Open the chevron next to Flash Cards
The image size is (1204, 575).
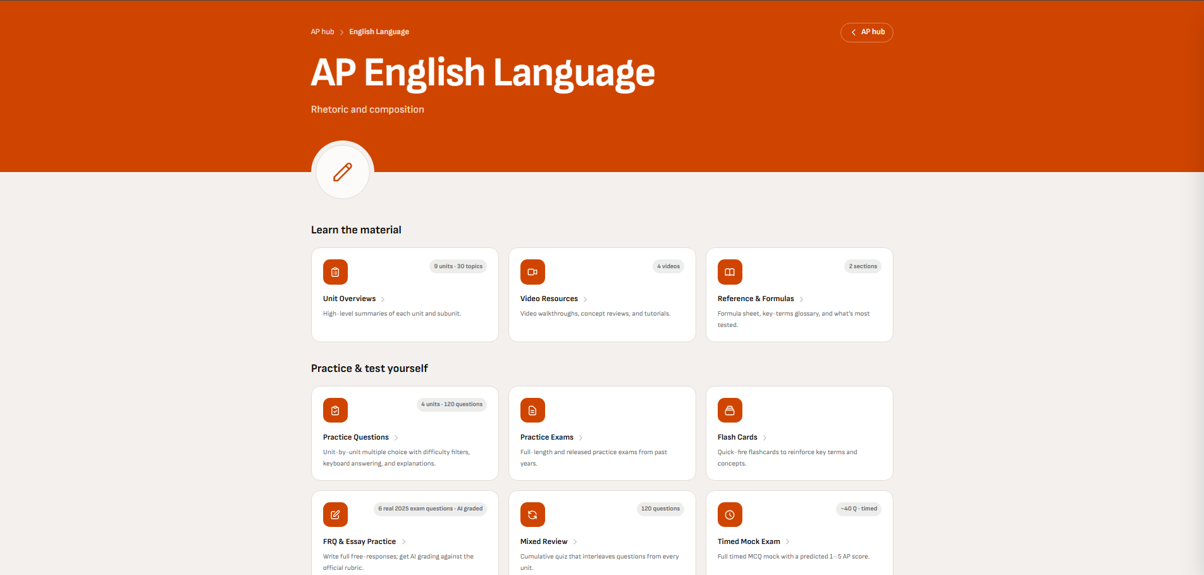765,438
